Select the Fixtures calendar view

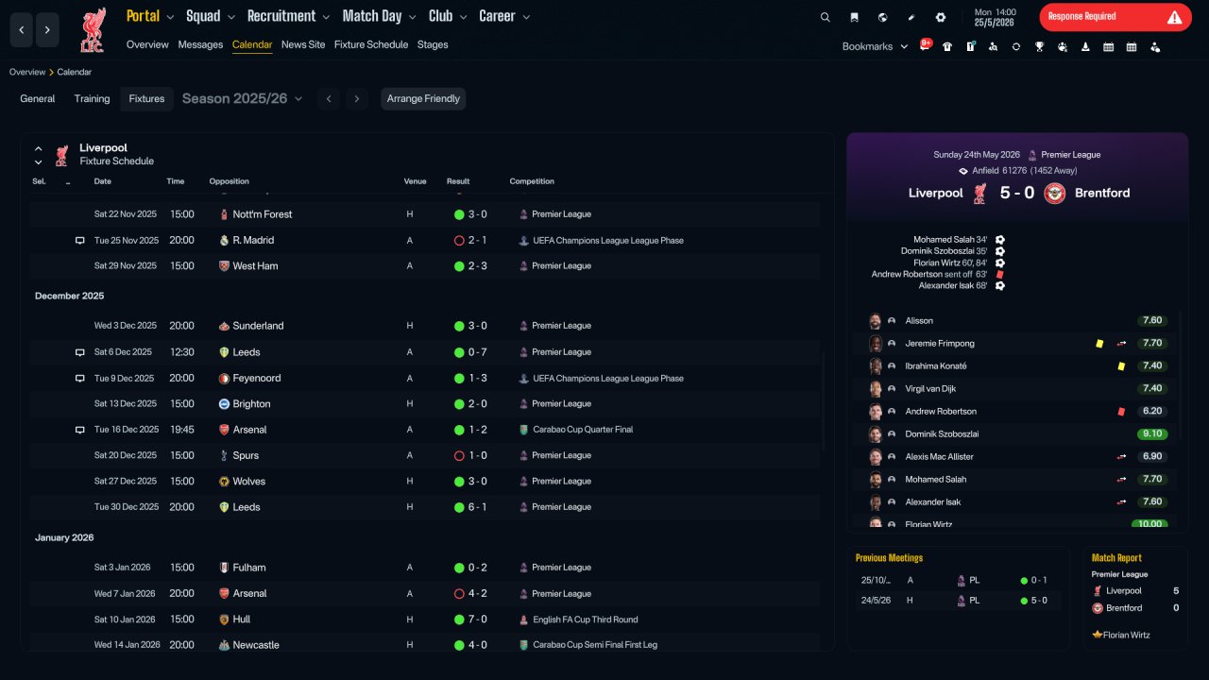[x=146, y=98]
